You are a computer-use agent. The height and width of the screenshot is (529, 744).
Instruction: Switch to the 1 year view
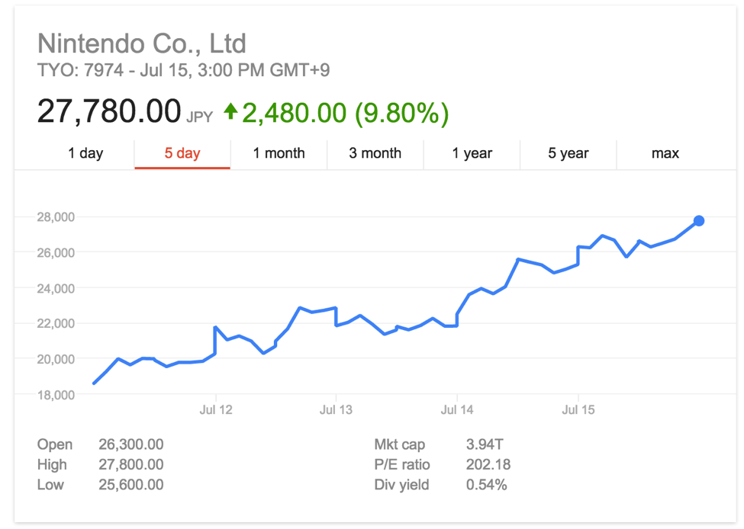click(x=472, y=153)
